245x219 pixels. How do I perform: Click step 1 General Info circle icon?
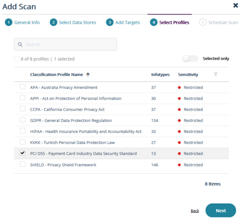pos(8,22)
